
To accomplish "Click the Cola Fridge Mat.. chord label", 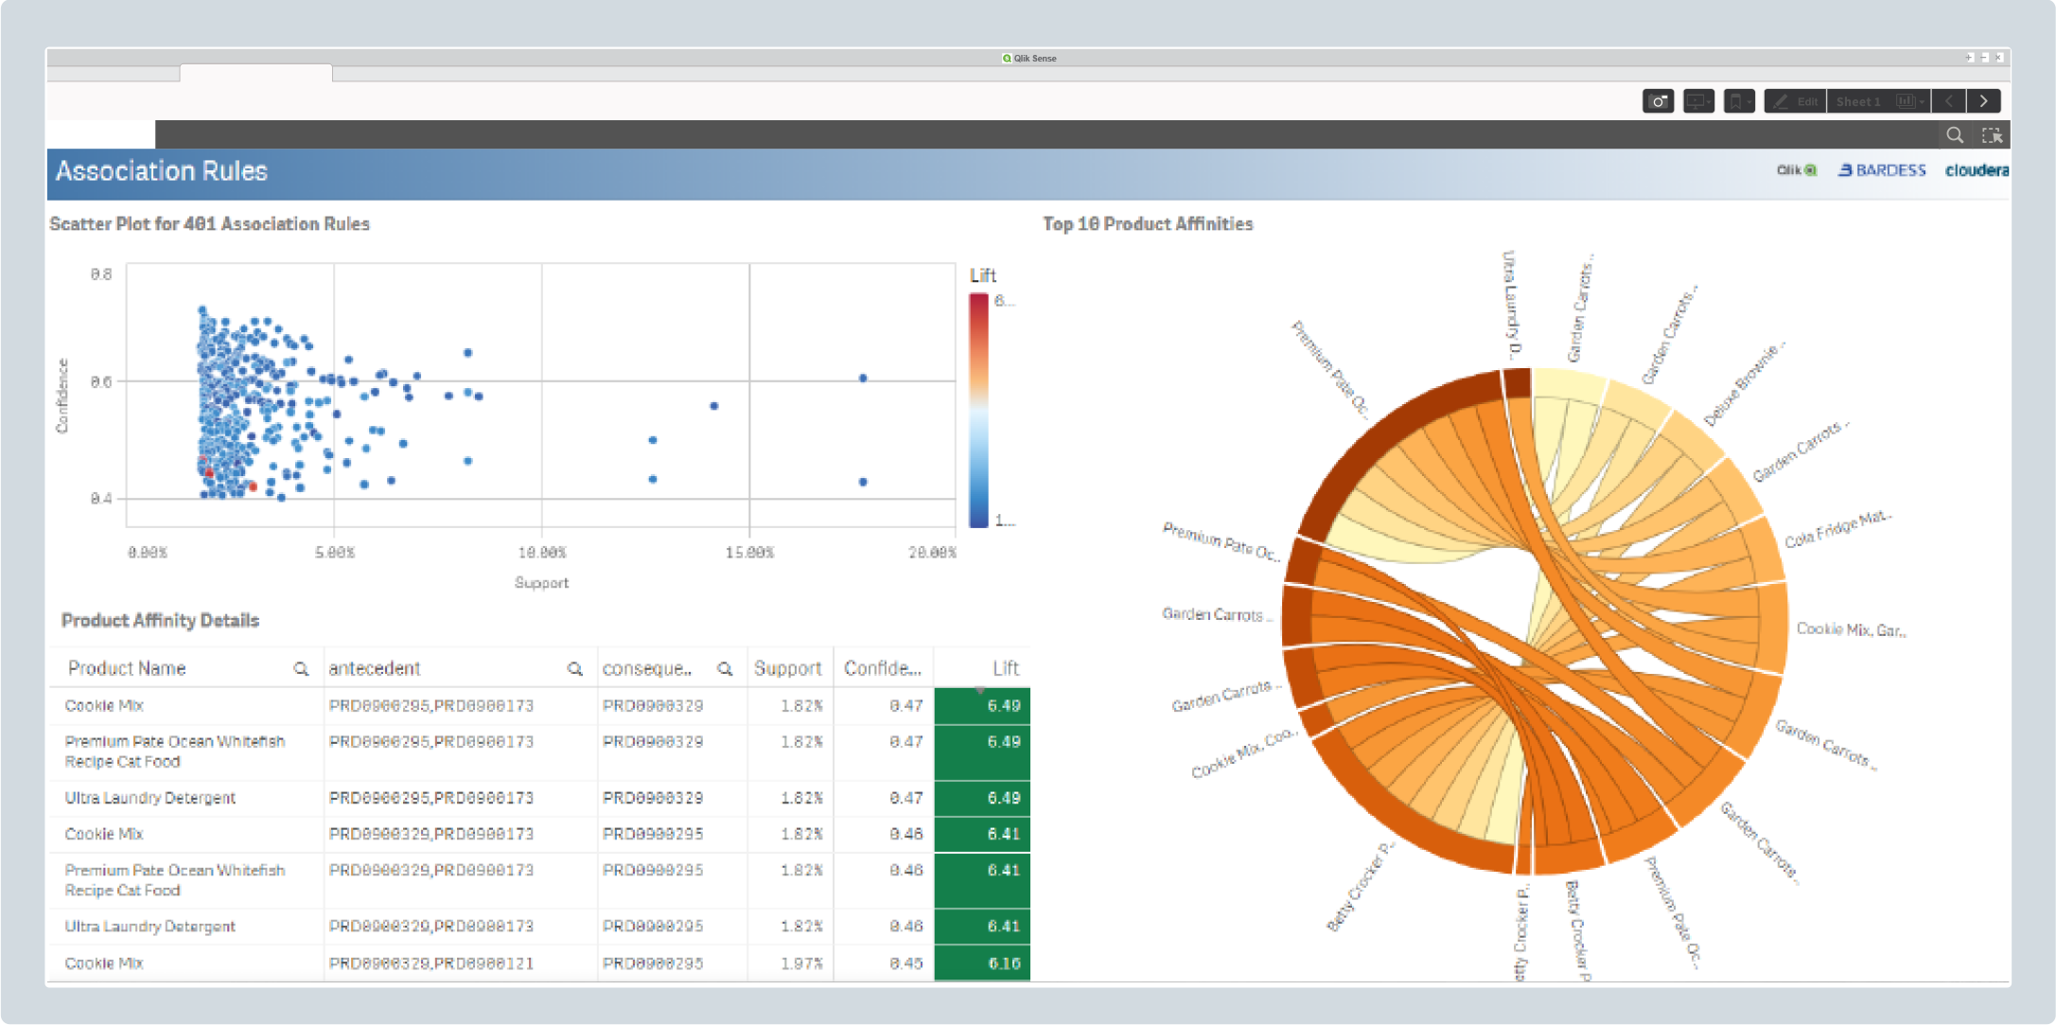I will (1837, 528).
